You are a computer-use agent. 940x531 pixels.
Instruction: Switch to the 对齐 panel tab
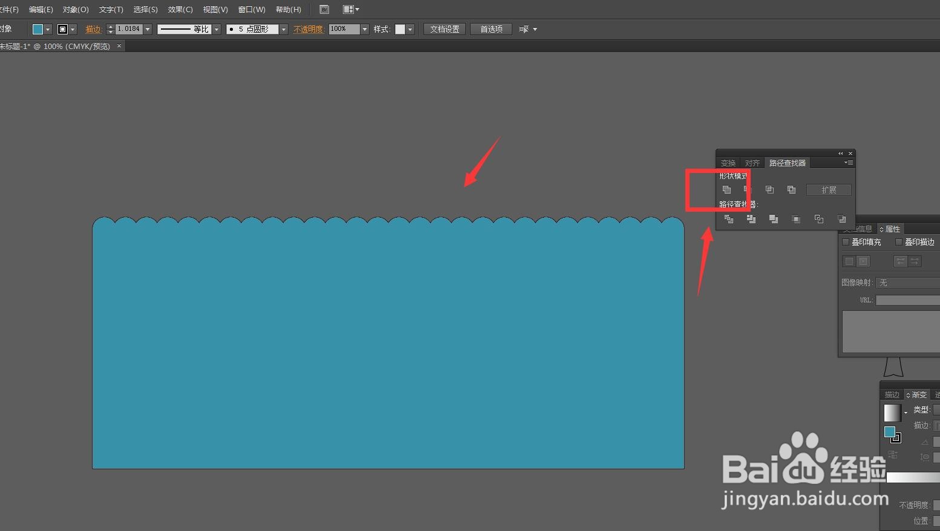click(752, 163)
